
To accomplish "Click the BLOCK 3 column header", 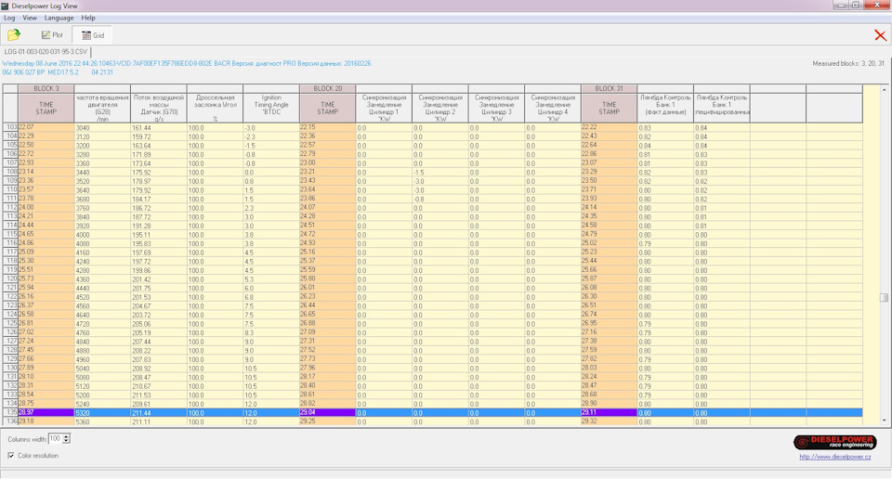I will pyautogui.click(x=46, y=88).
